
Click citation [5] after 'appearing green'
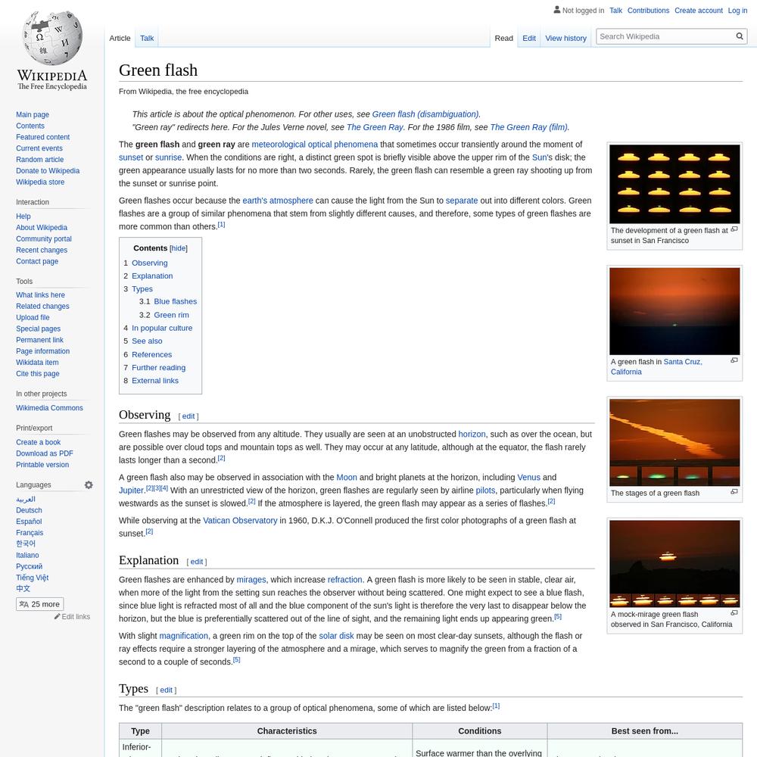pos(558,616)
